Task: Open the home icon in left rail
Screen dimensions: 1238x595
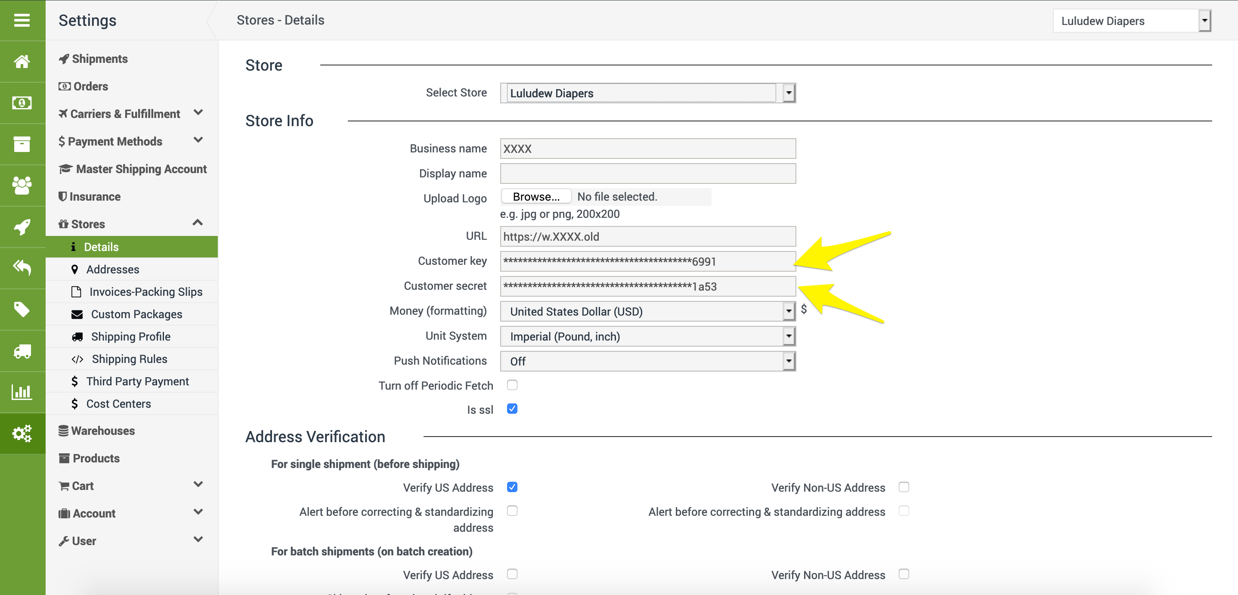Action: coord(22,62)
